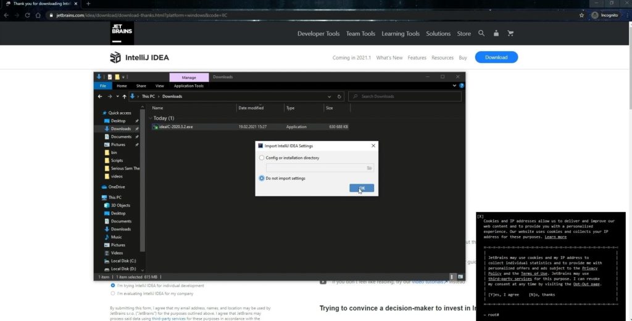Click the blue Download button
The width and height of the screenshot is (632, 321).
pyautogui.click(x=496, y=57)
